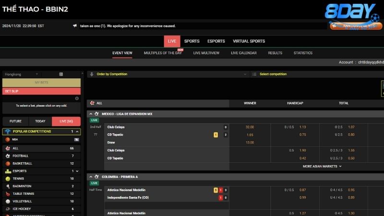Pick Club Celaya winner odds 32.00
384x216 pixels.
(x=250, y=127)
